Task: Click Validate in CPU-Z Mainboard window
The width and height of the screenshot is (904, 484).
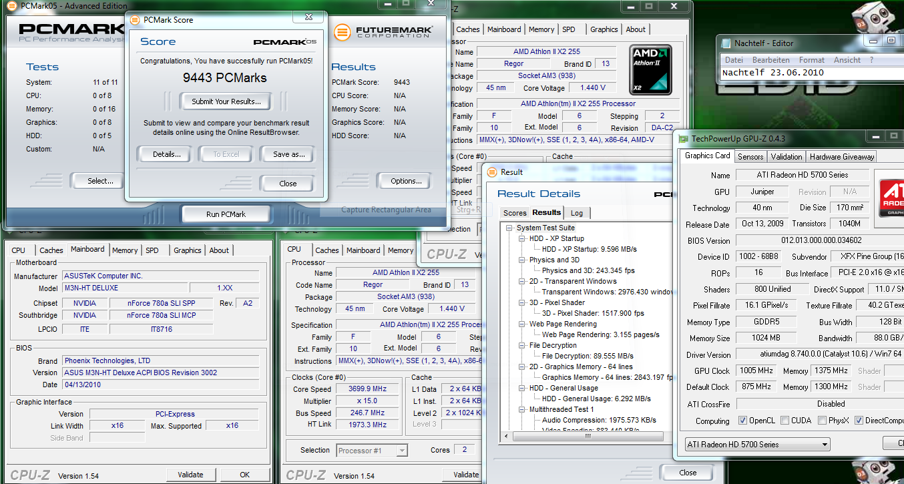Action: pos(191,475)
